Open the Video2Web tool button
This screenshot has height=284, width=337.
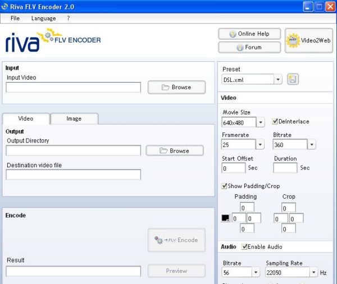pos(309,40)
